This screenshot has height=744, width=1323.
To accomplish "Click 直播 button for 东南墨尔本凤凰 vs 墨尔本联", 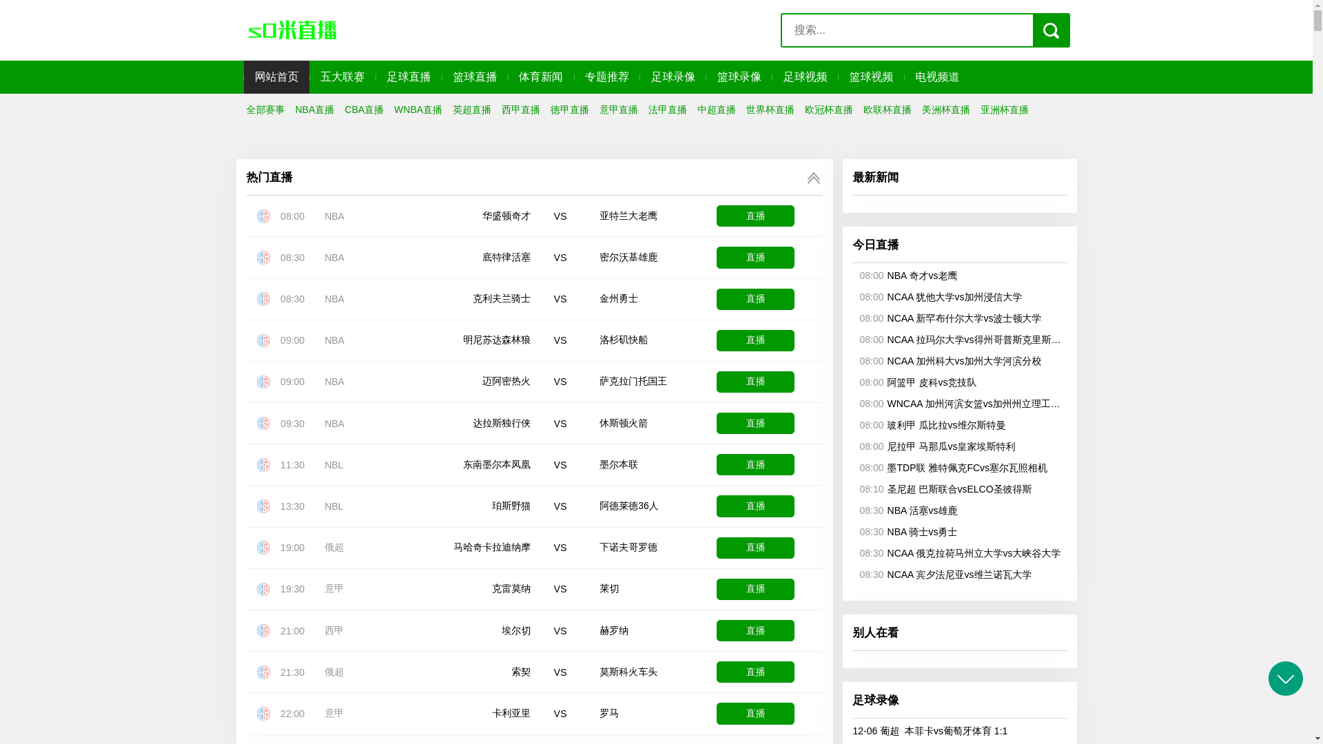I will 755,465.
